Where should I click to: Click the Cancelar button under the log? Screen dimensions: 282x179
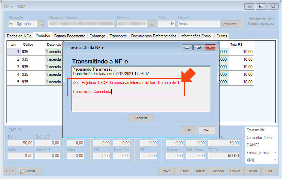(141, 118)
